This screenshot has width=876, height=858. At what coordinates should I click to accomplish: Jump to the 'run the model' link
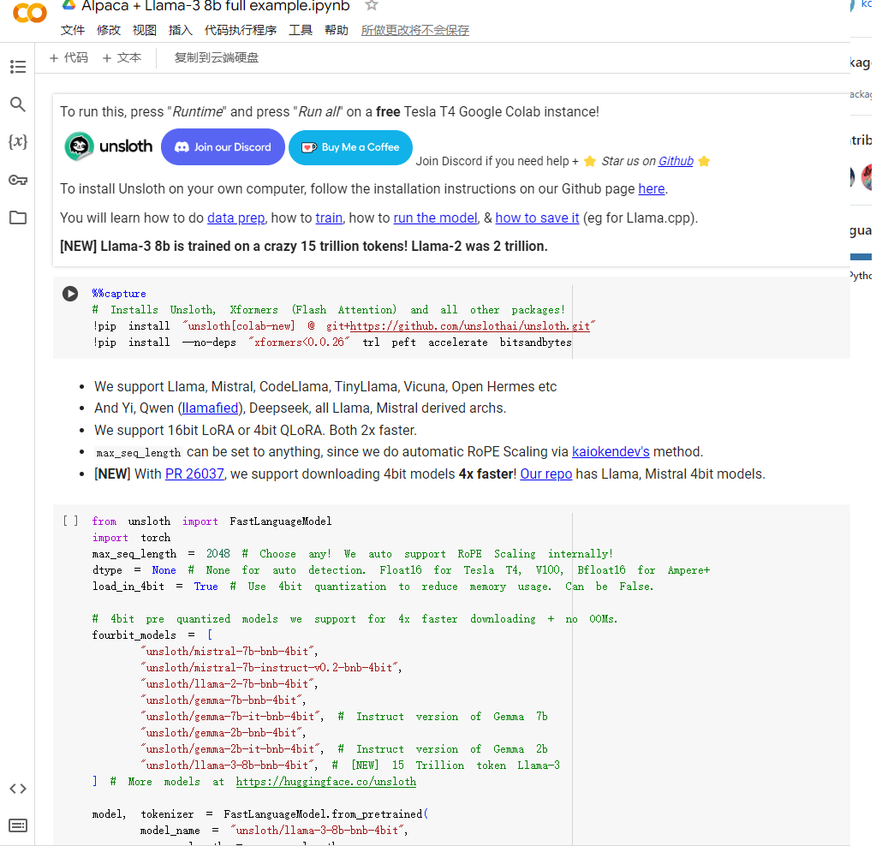point(435,217)
